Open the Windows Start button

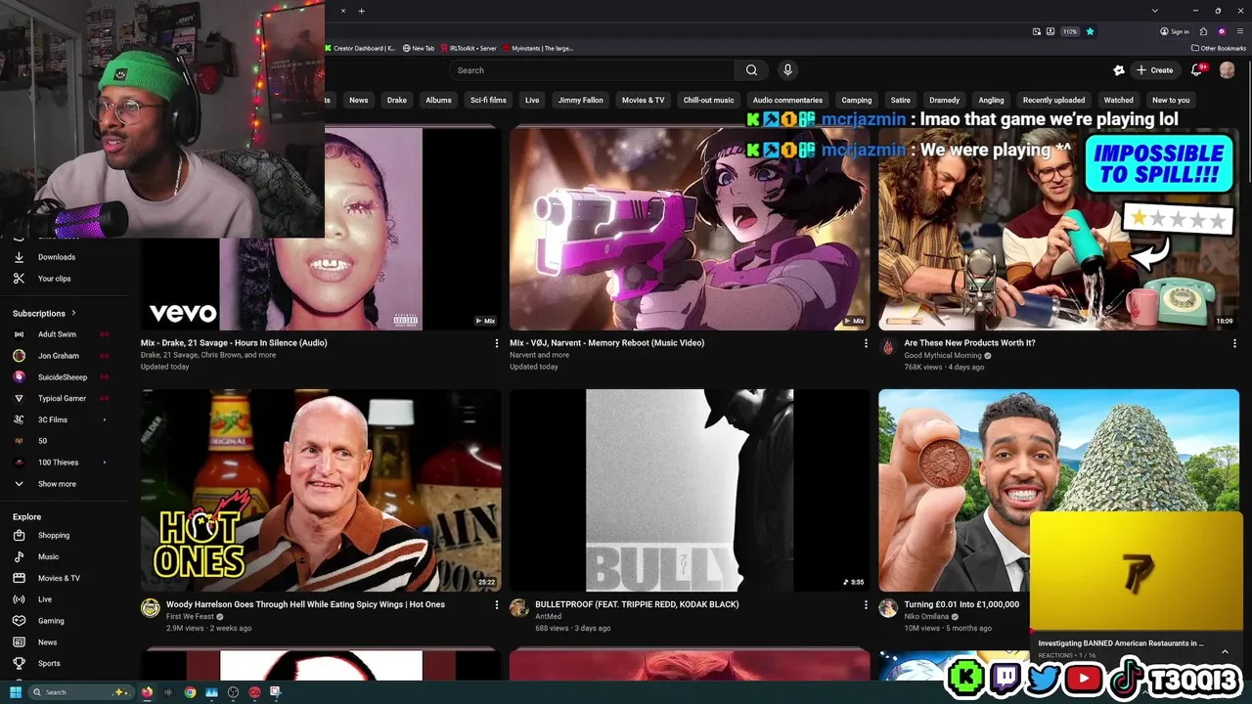(16, 692)
